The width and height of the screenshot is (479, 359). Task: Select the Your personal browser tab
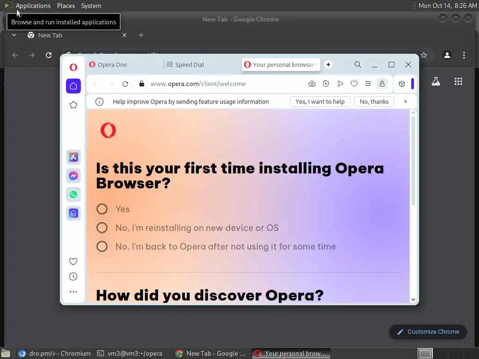tap(281, 65)
